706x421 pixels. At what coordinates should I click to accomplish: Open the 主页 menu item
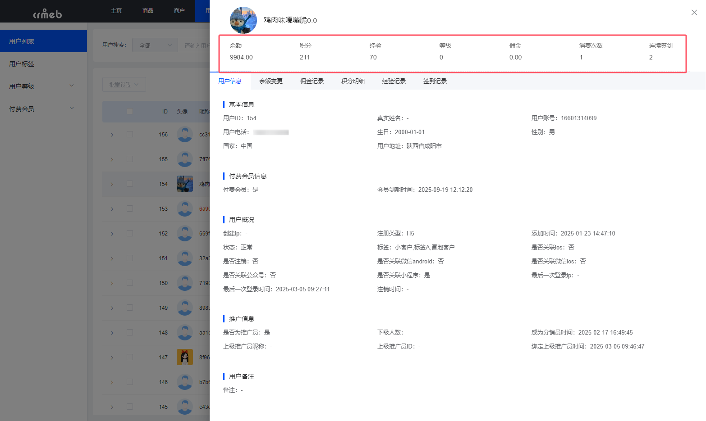[116, 11]
